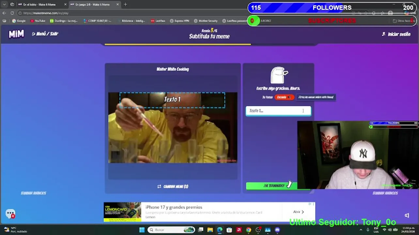Open the Duolingo bookmark

[x=64, y=21]
